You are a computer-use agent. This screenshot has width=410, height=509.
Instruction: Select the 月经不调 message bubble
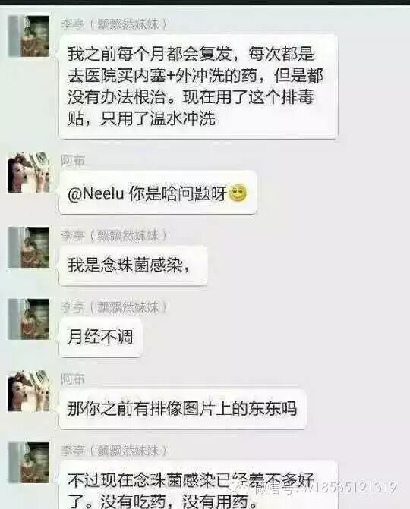tap(100, 337)
